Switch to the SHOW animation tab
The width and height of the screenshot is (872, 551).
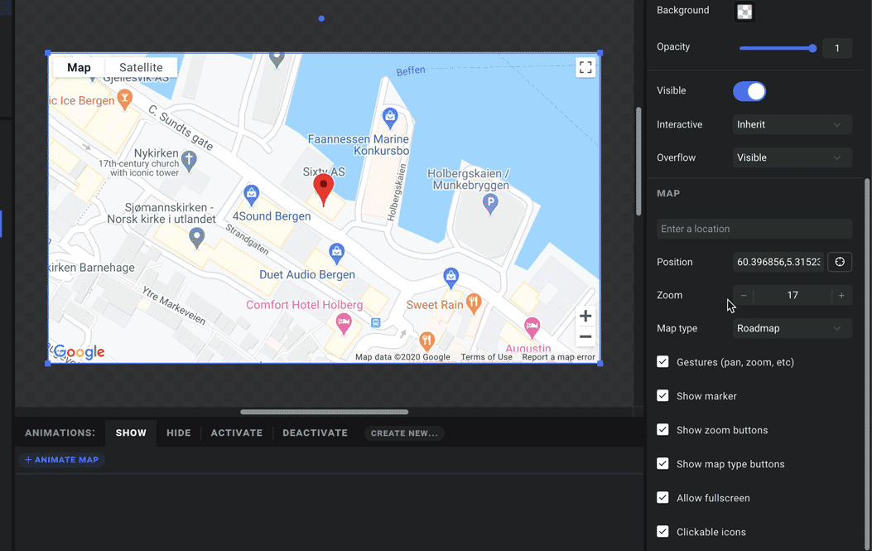point(131,433)
